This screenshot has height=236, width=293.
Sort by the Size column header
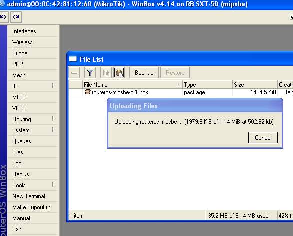click(x=255, y=85)
